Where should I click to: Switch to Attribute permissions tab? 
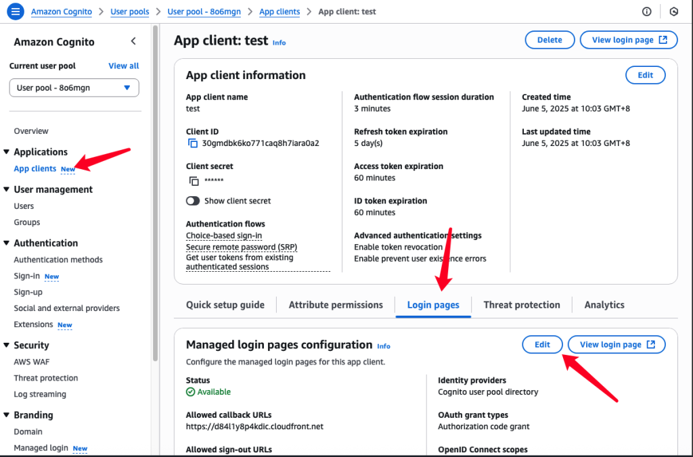[x=336, y=305]
